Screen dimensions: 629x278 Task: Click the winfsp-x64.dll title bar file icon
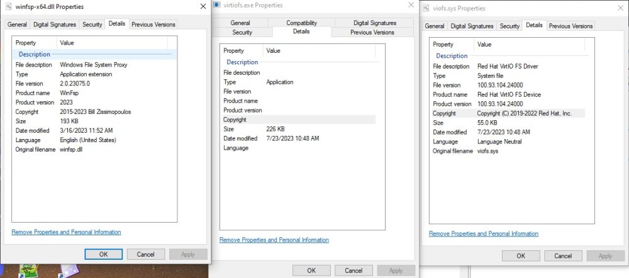pyautogui.click(x=9, y=6)
